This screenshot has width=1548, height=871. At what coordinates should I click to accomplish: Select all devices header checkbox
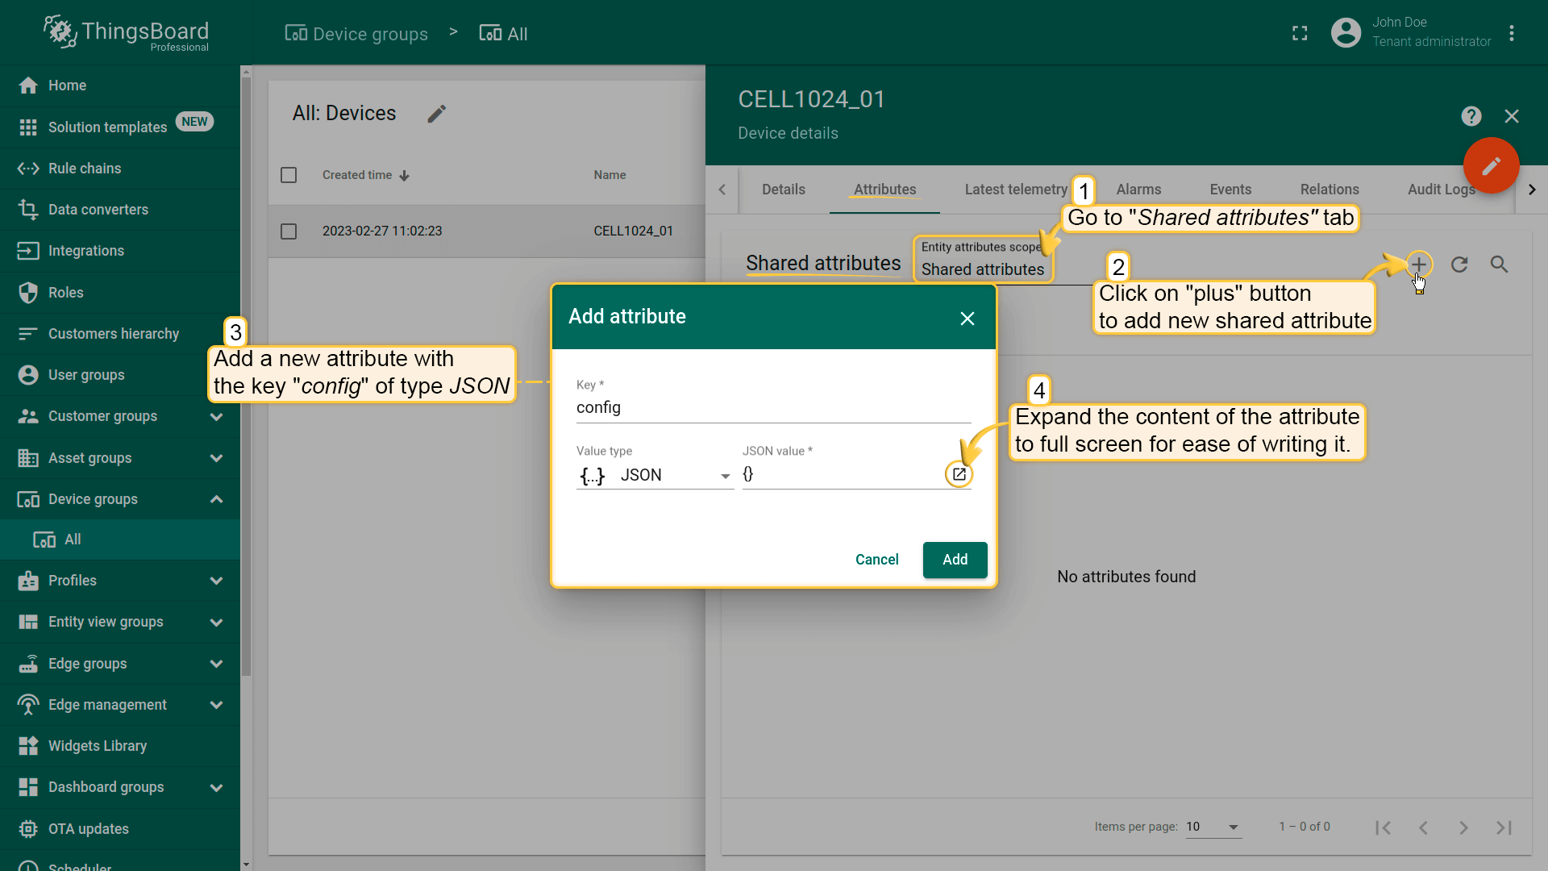(289, 175)
